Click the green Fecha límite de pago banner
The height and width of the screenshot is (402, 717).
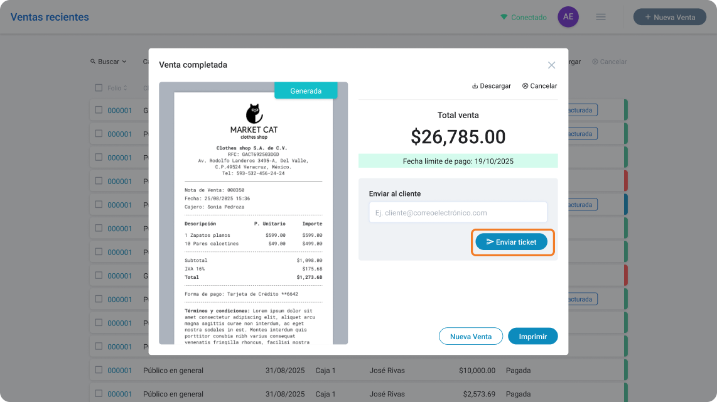[x=458, y=161]
